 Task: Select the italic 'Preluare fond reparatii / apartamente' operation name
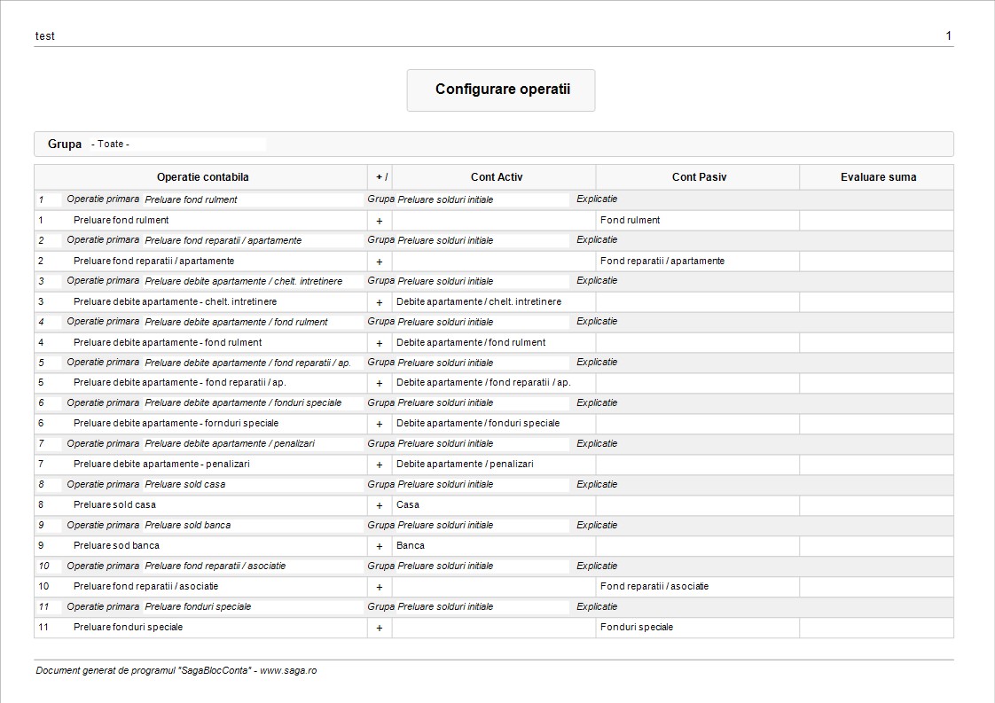(x=223, y=240)
